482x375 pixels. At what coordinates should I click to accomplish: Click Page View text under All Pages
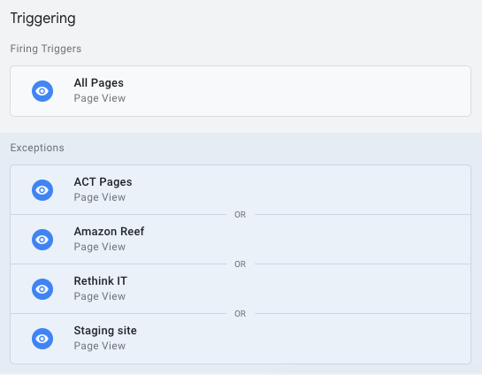(100, 98)
